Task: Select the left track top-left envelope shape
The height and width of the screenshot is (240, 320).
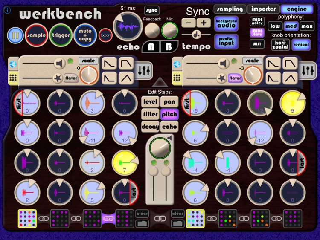Action: [x=109, y=64]
